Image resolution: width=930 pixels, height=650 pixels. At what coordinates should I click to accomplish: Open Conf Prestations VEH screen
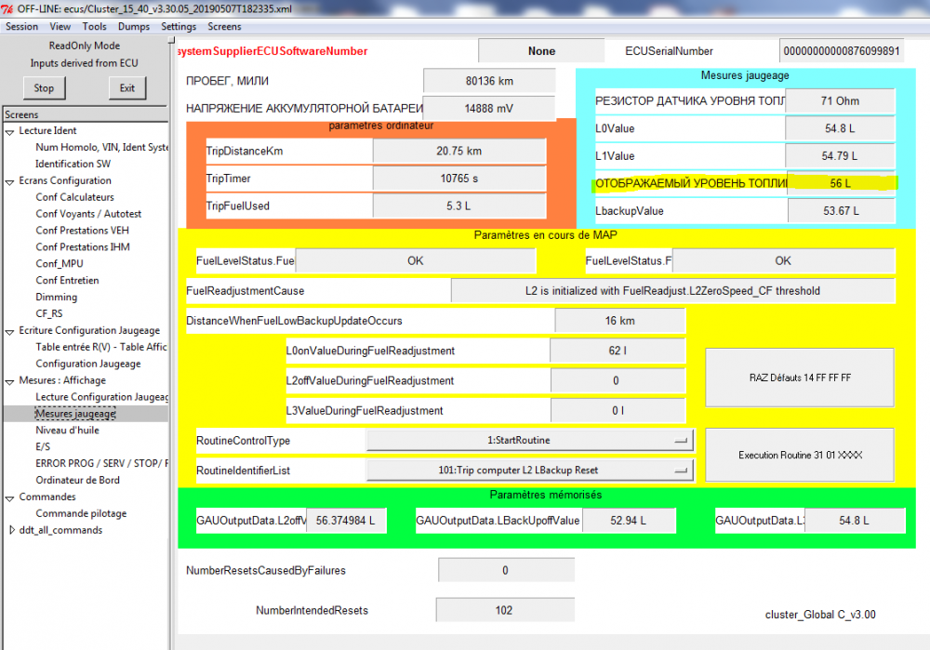(82, 230)
